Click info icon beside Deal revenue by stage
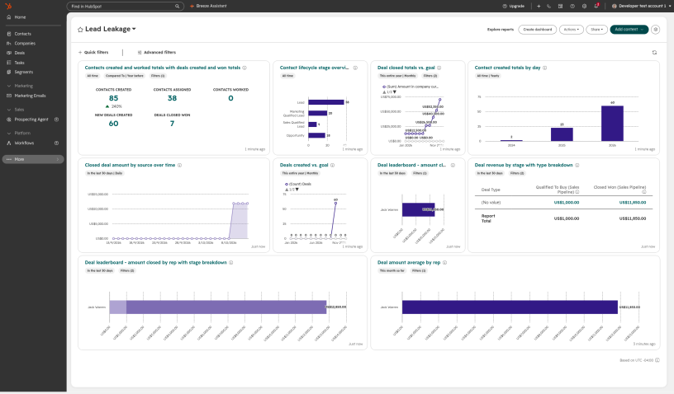Viewport: 674px width, 394px height. pyautogui.click(x=577, y=165)
